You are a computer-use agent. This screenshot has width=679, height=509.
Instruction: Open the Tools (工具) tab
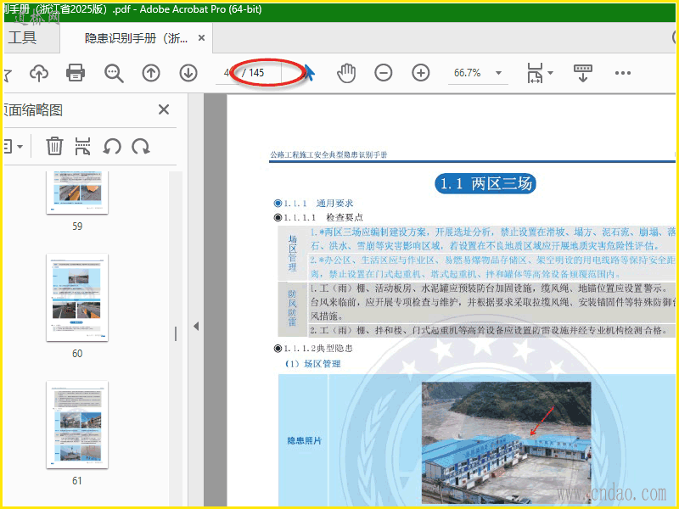[22, 38]
